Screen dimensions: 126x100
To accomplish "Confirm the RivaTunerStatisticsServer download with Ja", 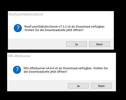I will pyautogui.click(x=76, y=44).
